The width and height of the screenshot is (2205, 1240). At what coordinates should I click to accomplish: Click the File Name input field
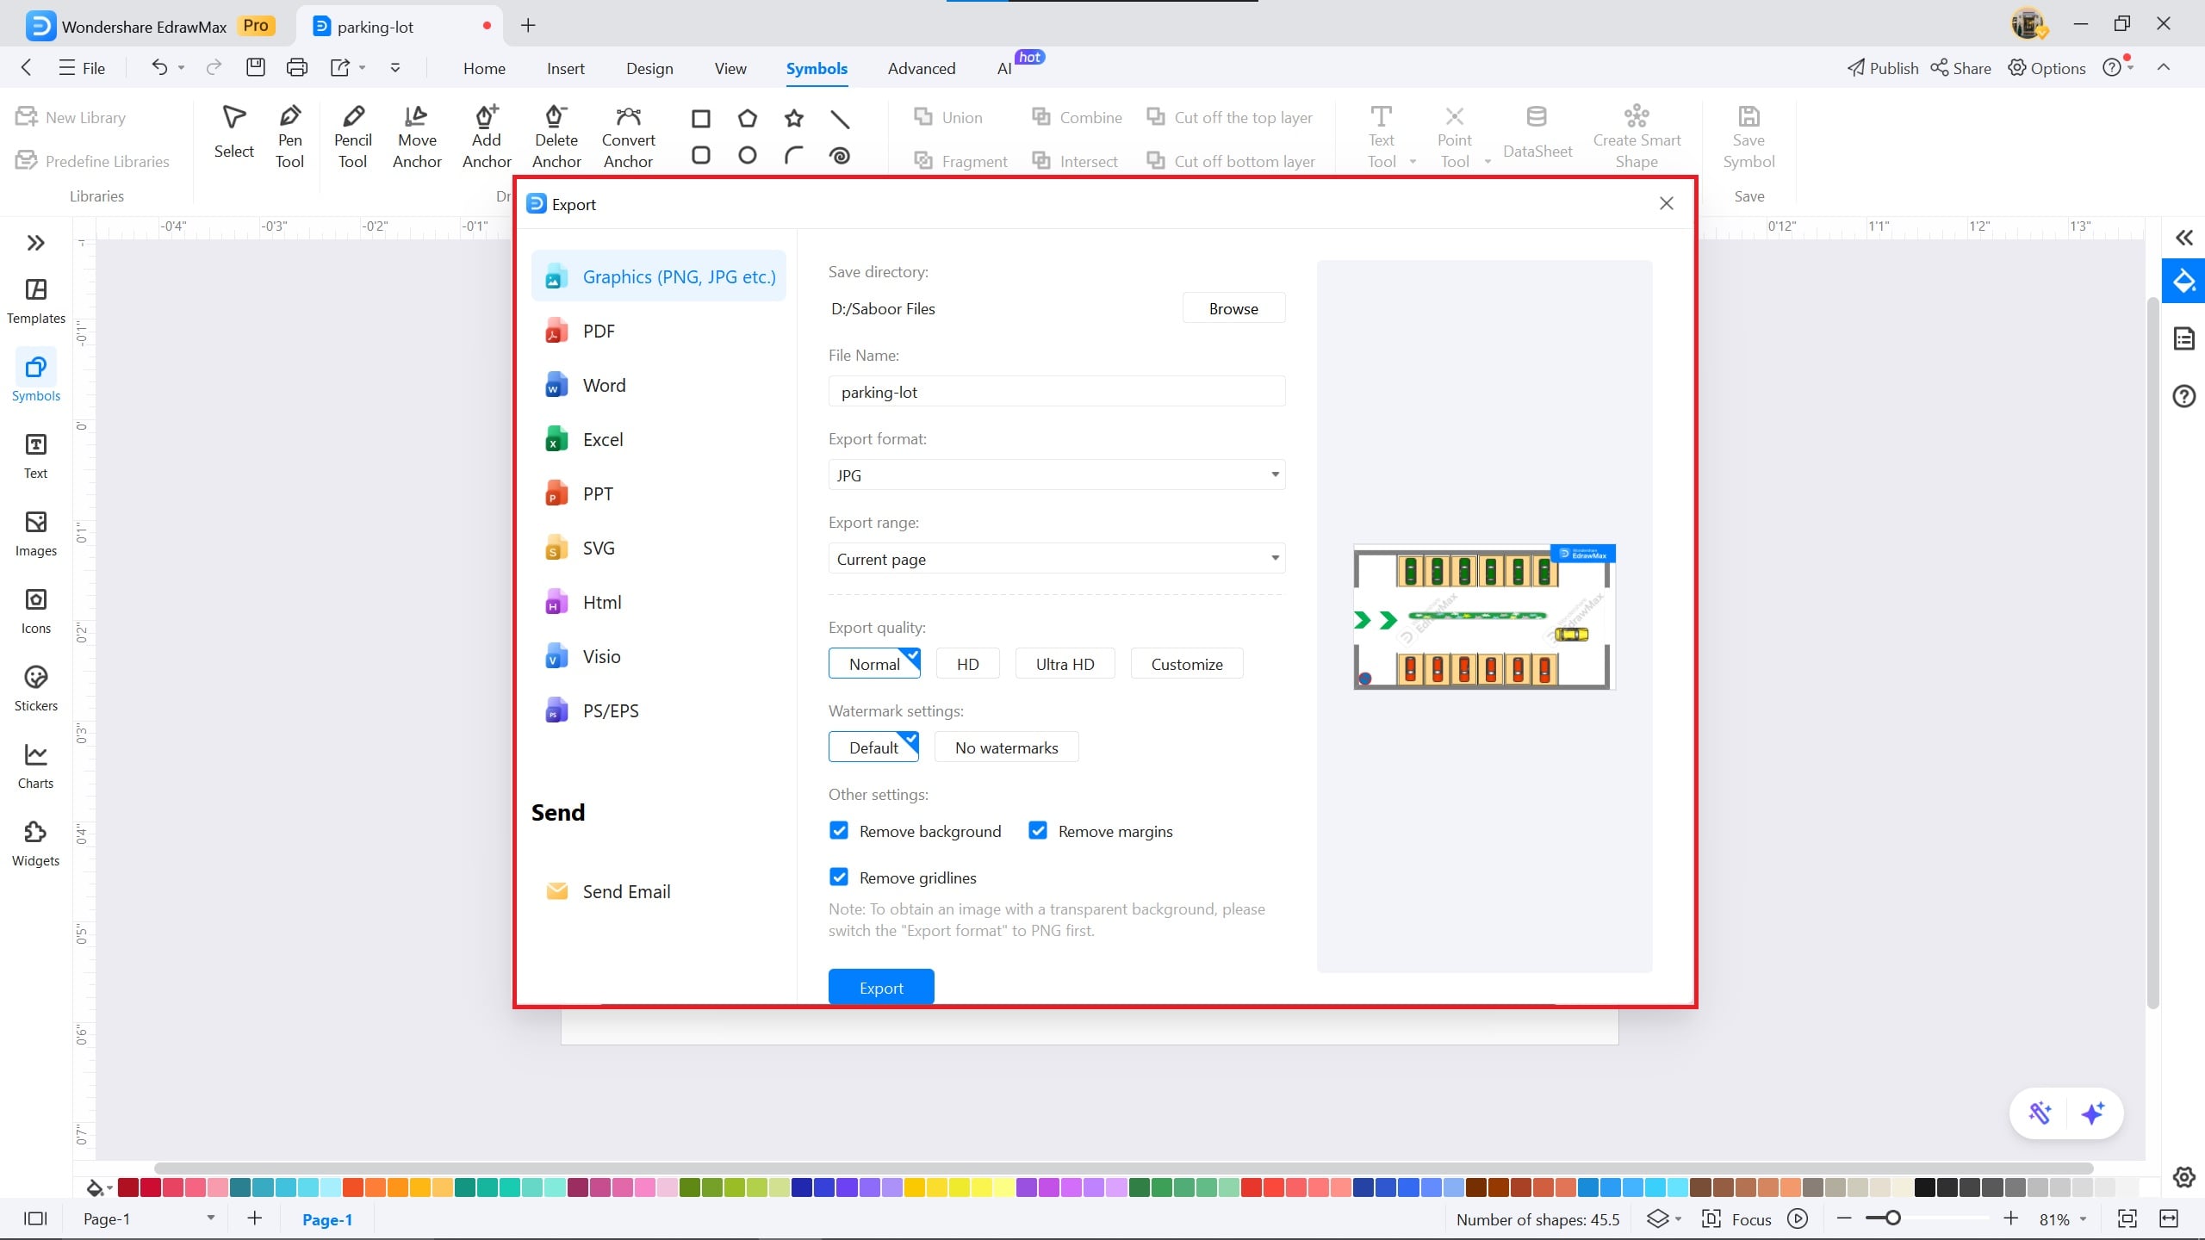tap(1056, 392)
